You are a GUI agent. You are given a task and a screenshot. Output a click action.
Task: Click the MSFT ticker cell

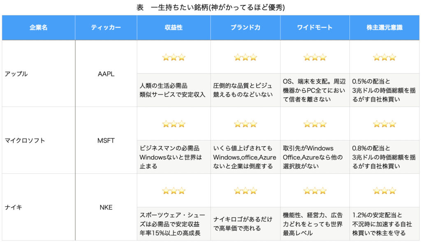106,141
